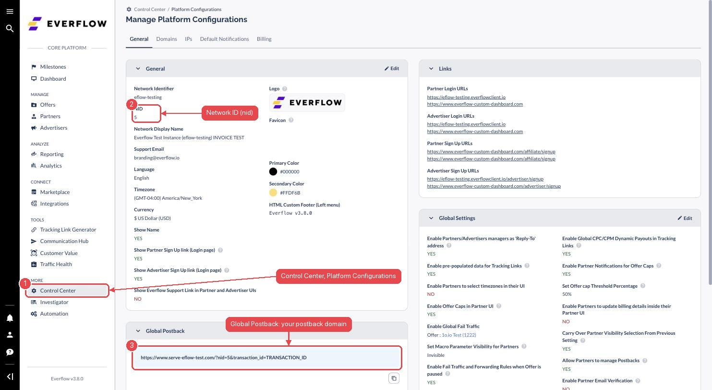This screenshot has width=712, height=390.
Task: Click help icon for Allow Partners to manage Postbacks
Action: point(645,361)
